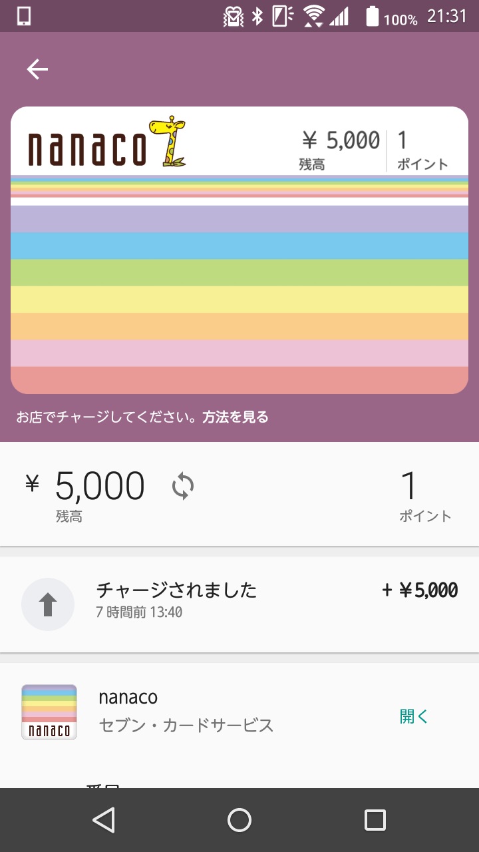
Task: Tap the nanaco card image
Action: tap(239, 280)
